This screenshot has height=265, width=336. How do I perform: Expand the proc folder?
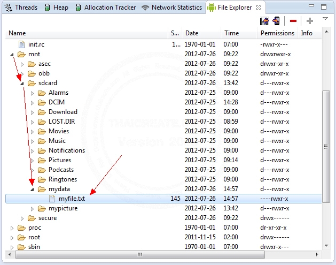click(x=12, y=228)
